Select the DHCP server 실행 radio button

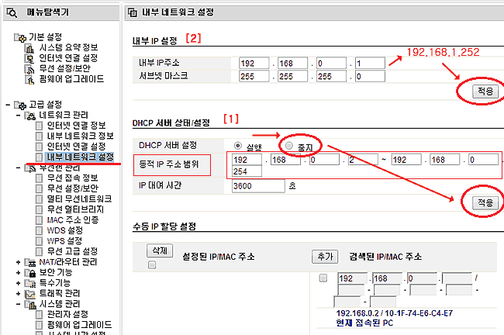(238, 146)
